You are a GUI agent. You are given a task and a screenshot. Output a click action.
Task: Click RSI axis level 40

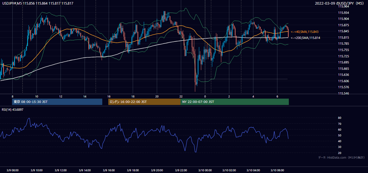(x=340, y=141)
